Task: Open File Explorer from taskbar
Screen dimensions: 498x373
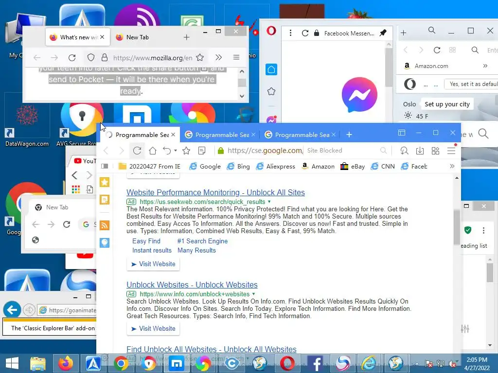Action: [x=38, y=363]
